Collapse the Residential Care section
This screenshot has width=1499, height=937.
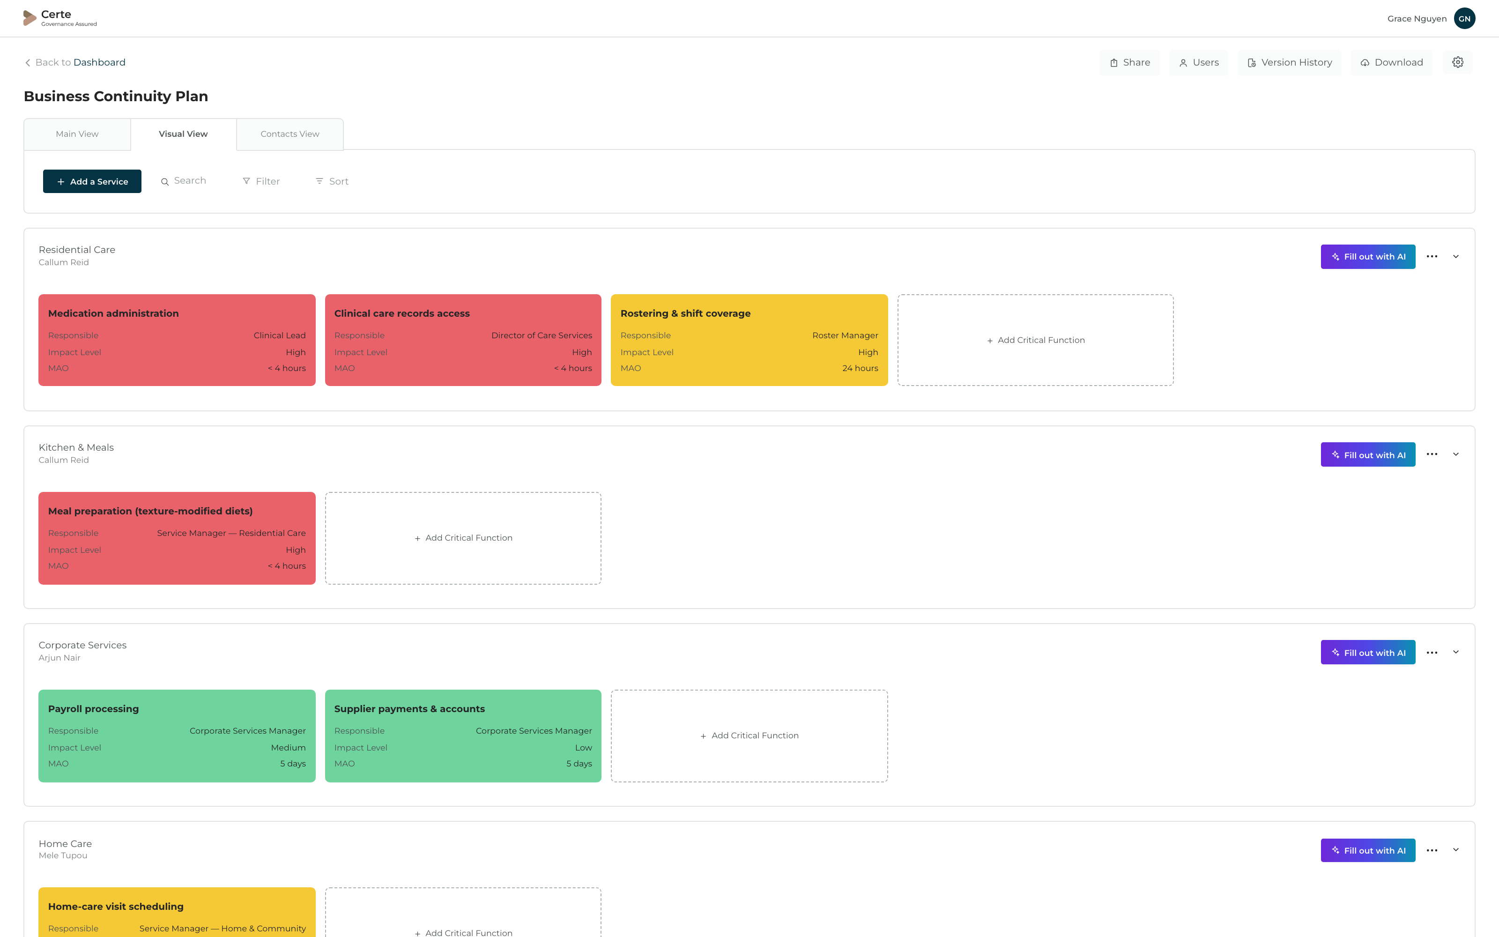coord(1455,257)
